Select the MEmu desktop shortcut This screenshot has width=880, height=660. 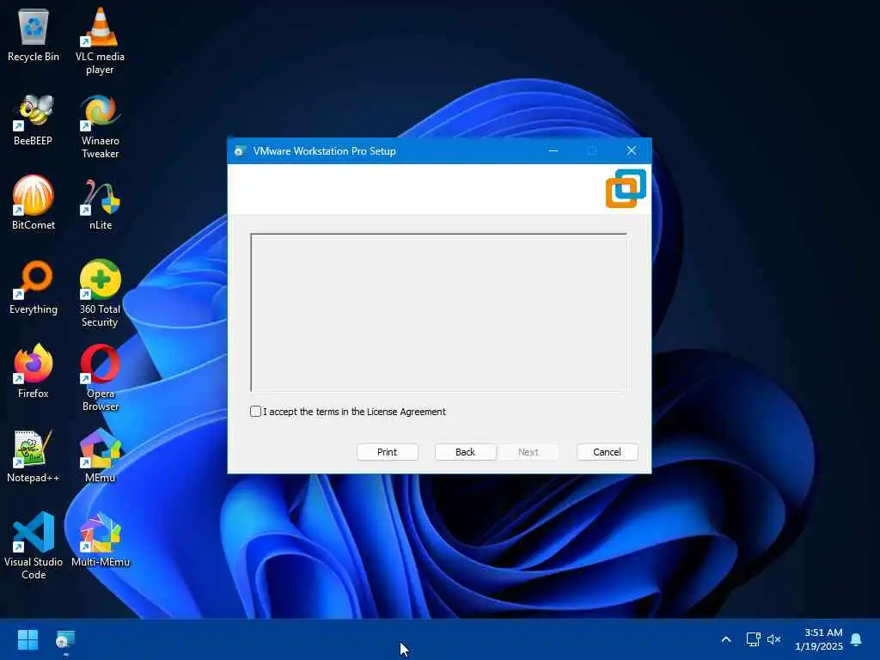pos(100,455)
